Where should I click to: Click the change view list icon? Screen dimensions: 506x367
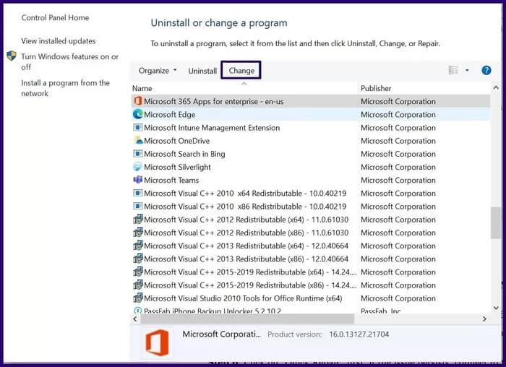click(453, 70)
